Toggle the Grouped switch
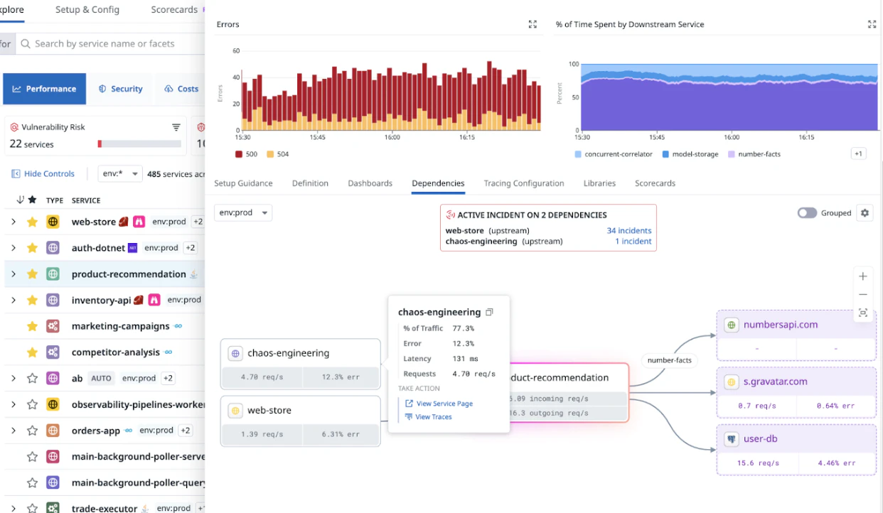The width and height of the screenshot is (883, 513). pos(807,212)
